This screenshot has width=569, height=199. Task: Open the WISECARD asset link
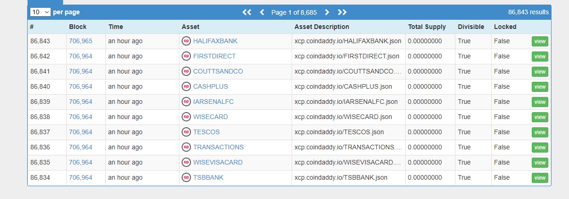[211, 117]
